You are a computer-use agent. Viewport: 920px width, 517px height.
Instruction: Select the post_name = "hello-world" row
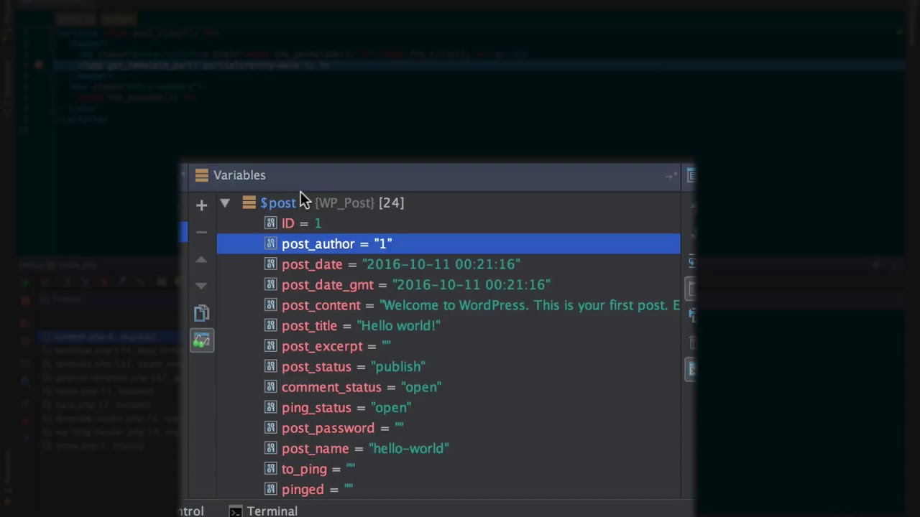click(x=448, y=449)
